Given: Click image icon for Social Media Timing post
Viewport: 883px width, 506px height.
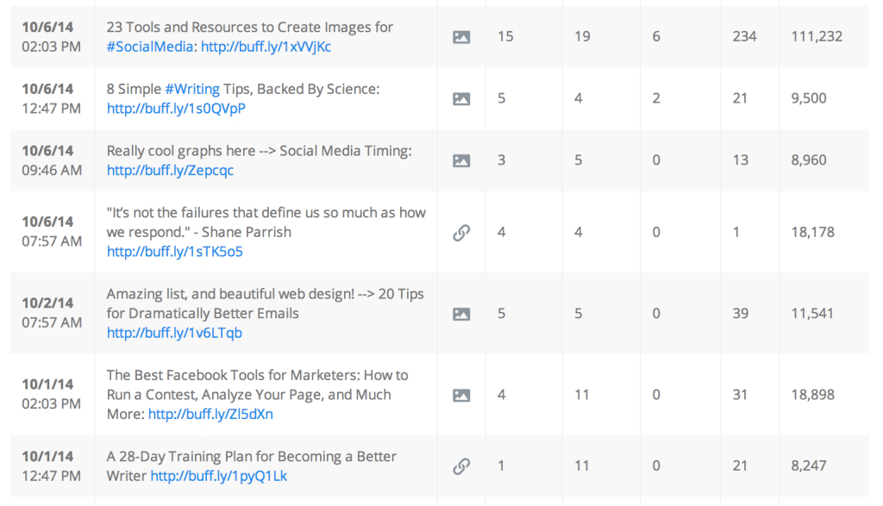Looking at the screenshot, I should tap(461, 161).
